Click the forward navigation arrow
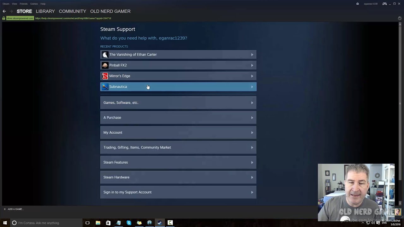Screen dimensions: 404x227 click(11, 11)
